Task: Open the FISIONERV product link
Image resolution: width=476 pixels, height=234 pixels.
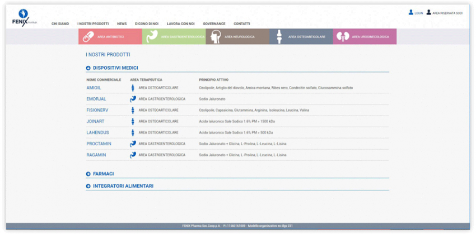Action: coord(97,110)
